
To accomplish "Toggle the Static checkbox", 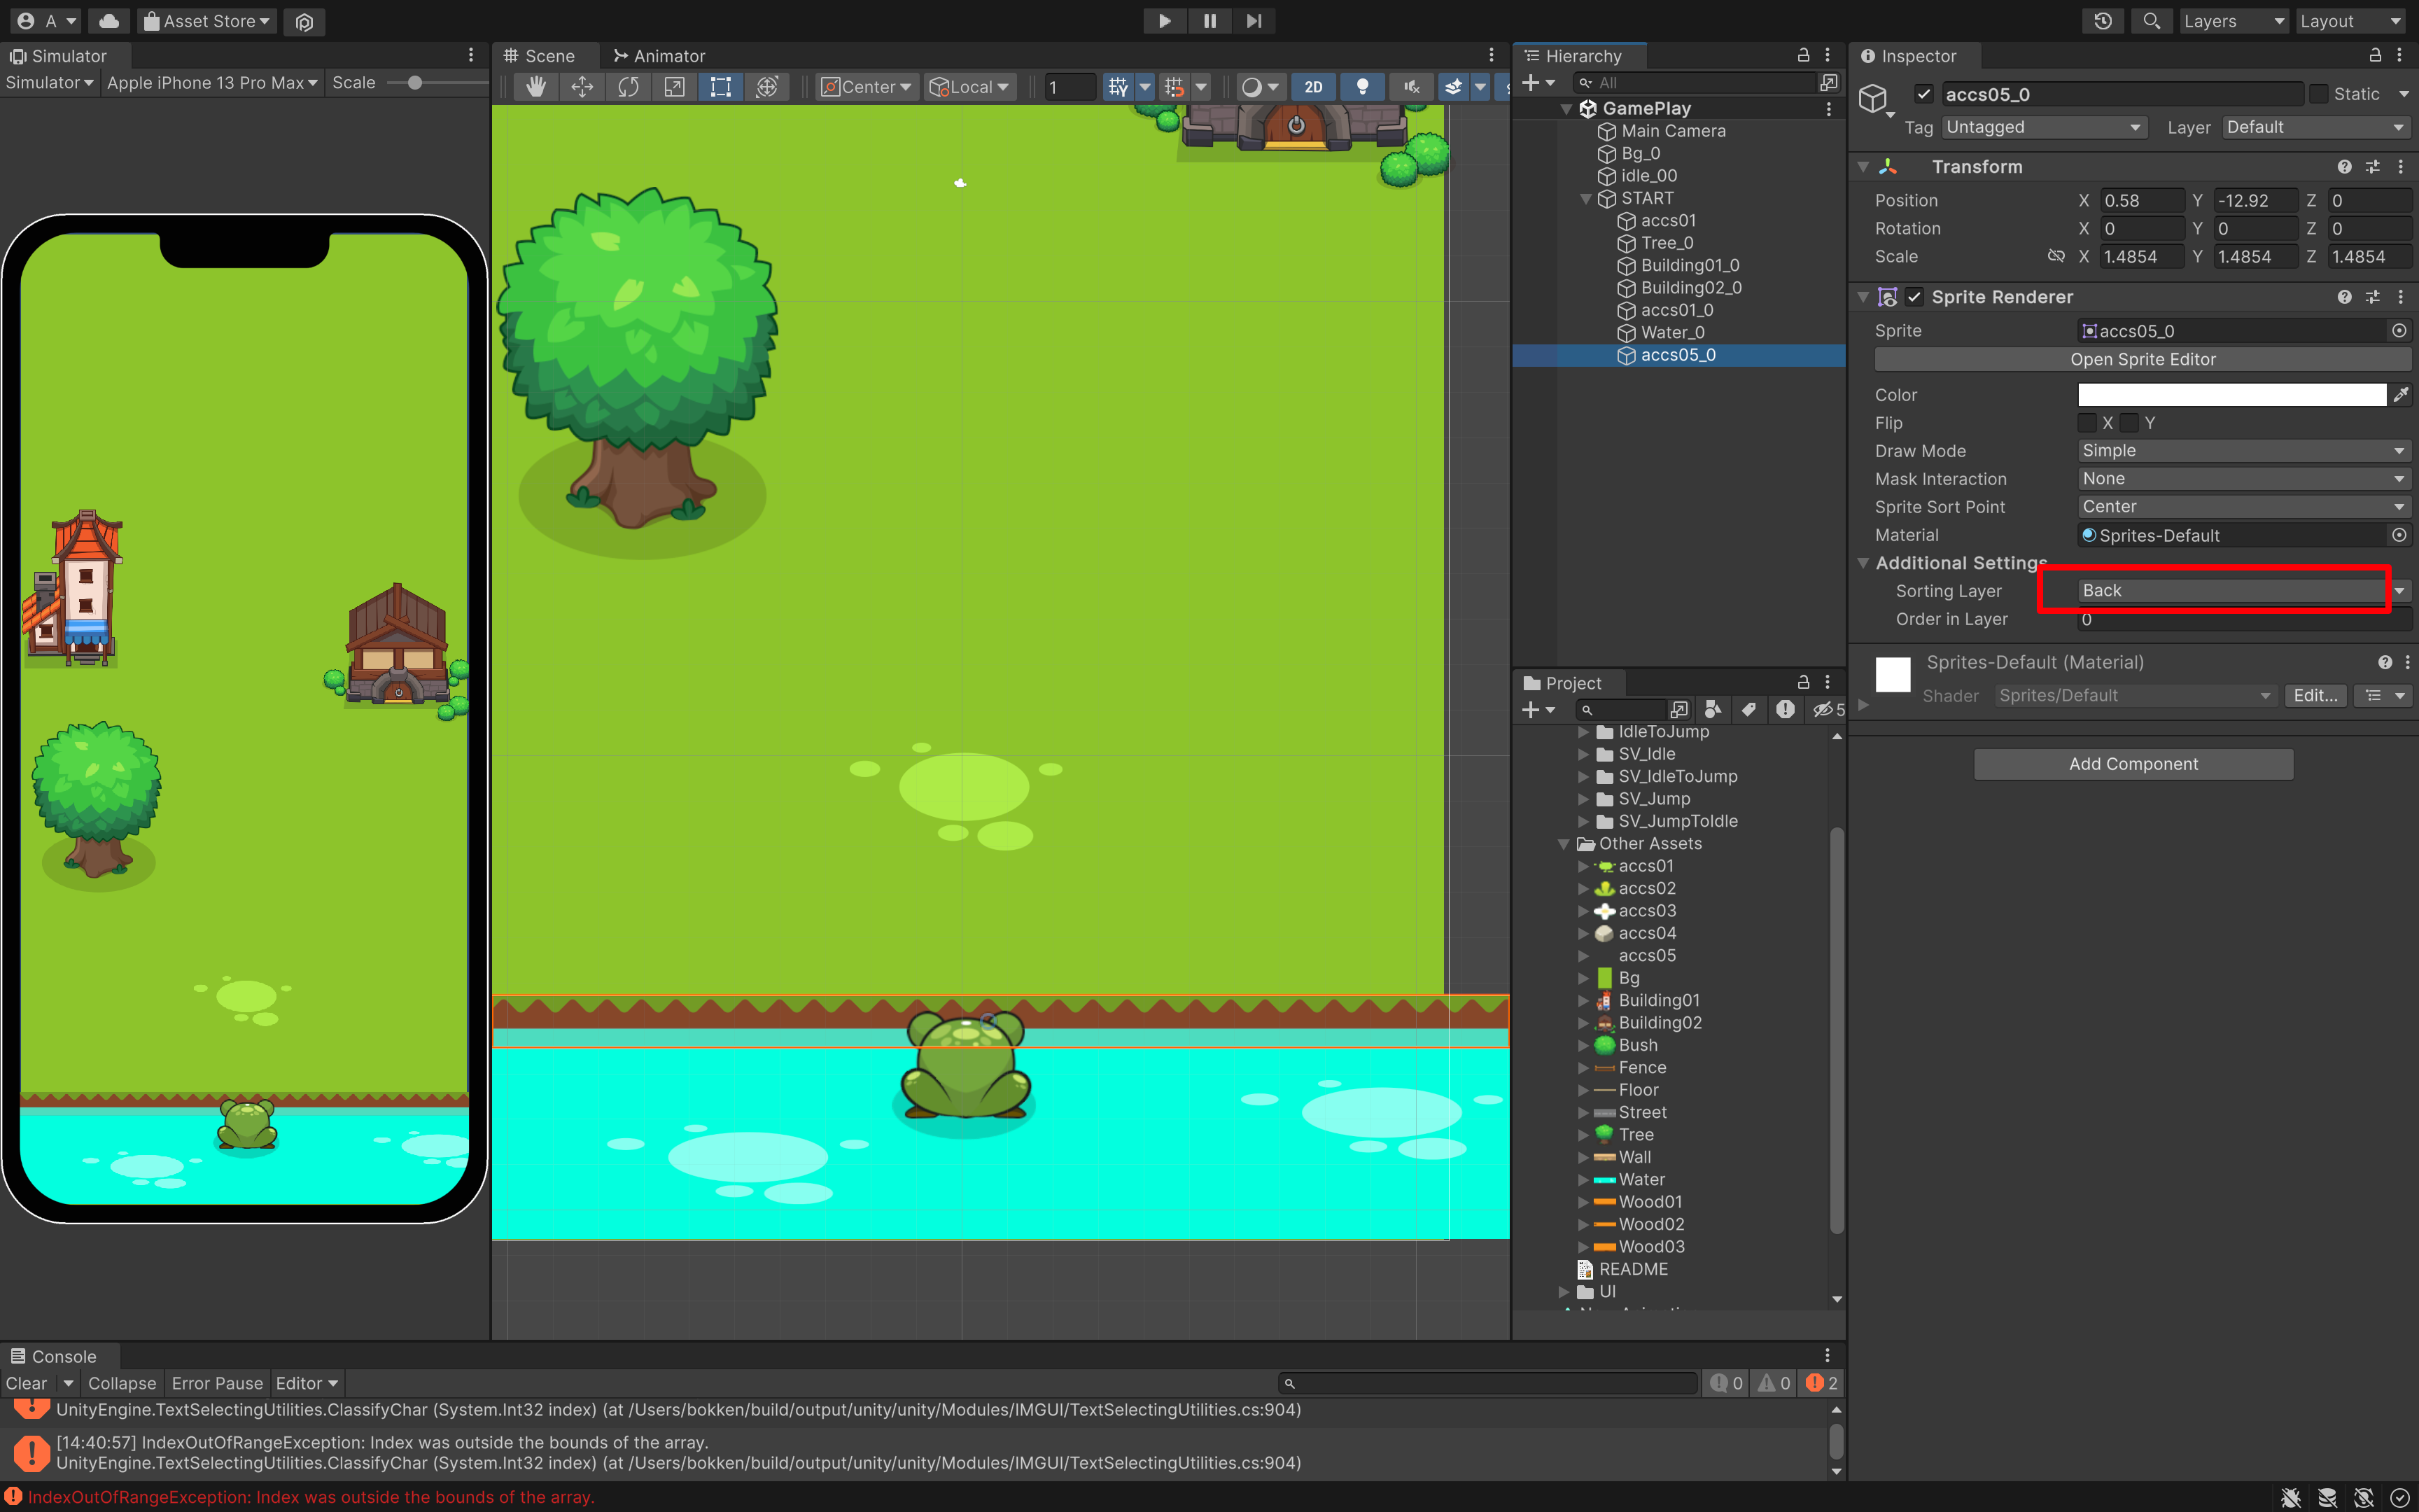I will click(x=2320, y=94).
